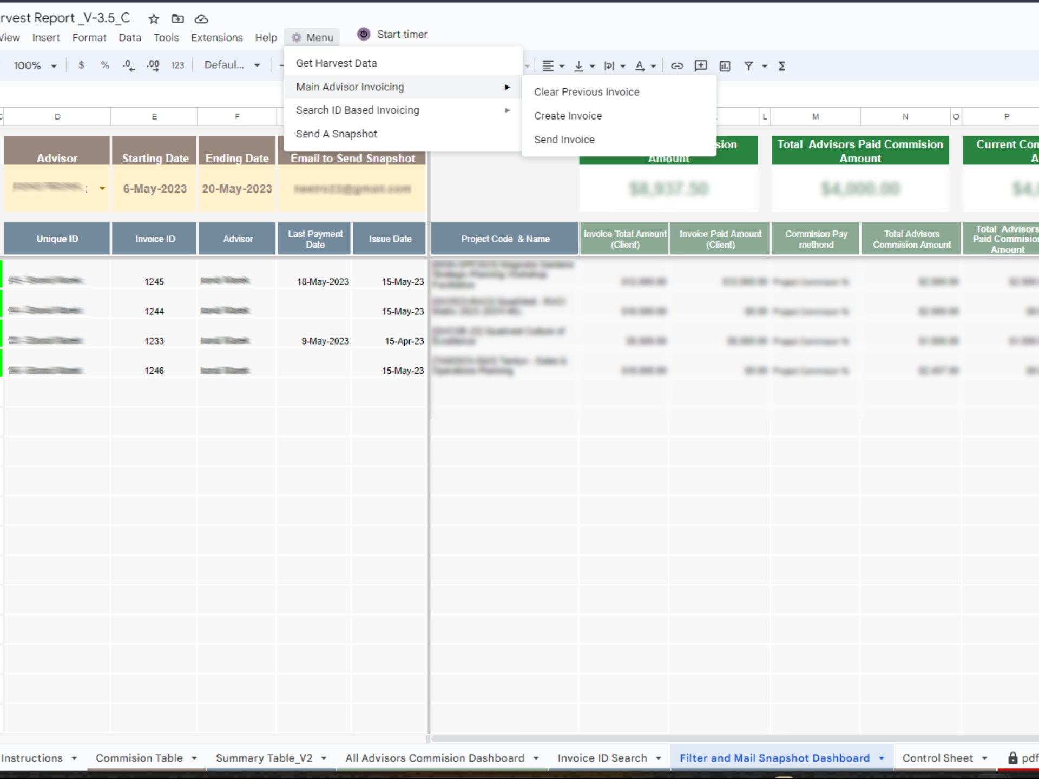The width and height of the screenshot is (1039, 779).
Task: Click the Project Code & Name header
Action: point(505,239)
